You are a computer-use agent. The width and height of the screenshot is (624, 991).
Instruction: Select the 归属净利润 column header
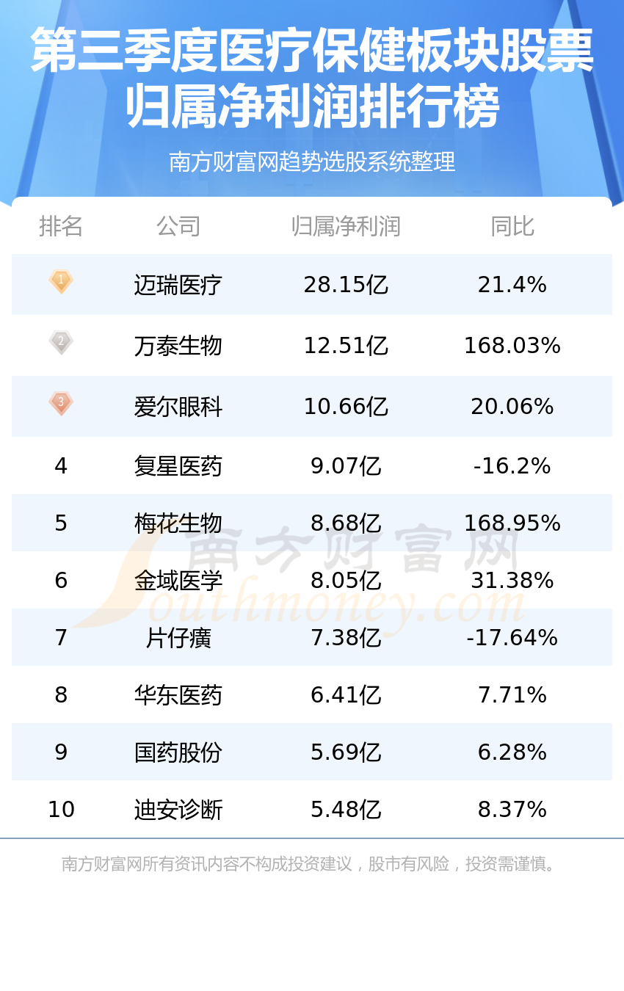click(x=346, y=226)
